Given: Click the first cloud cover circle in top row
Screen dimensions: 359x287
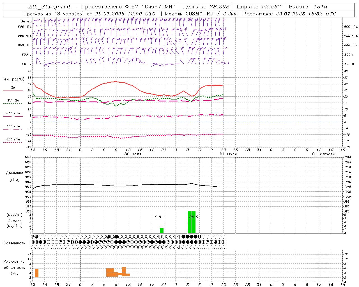Looking at the screenshot, I should pyautogui.click(x=33, y=237).
